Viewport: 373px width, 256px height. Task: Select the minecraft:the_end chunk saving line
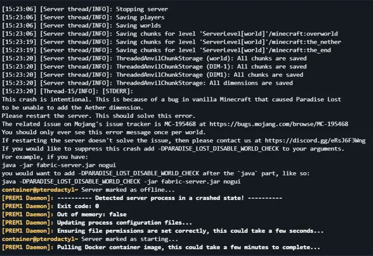coord(166,50)
